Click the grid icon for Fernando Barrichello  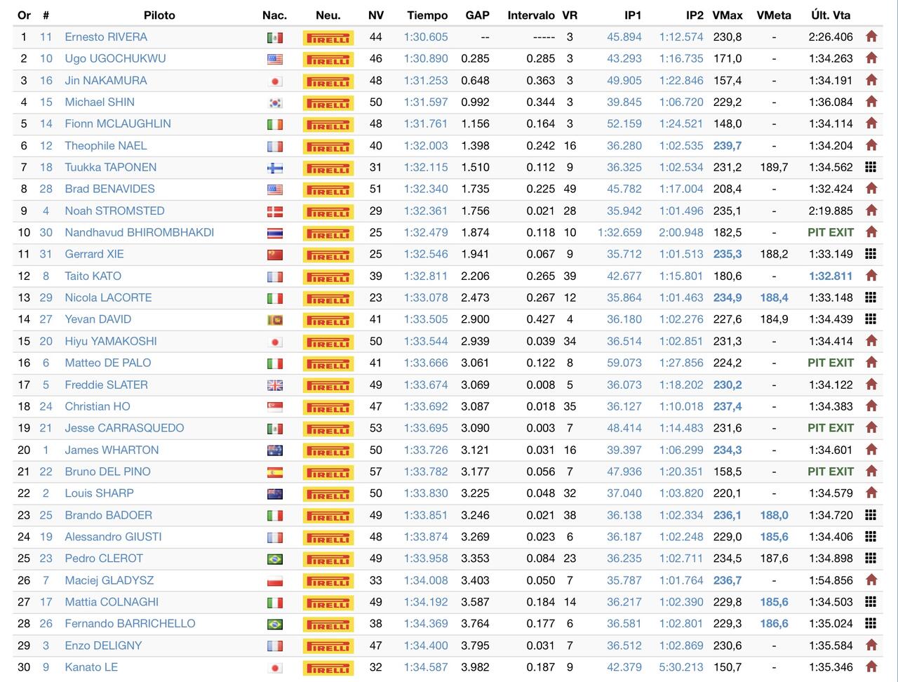pos(871,624)
